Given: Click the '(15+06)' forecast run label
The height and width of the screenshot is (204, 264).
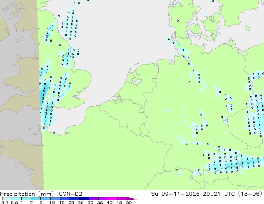Looking at the screenshot, I should (250, 194).
